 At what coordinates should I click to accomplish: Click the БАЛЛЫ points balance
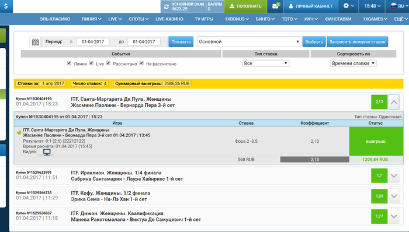coord(214,6)
